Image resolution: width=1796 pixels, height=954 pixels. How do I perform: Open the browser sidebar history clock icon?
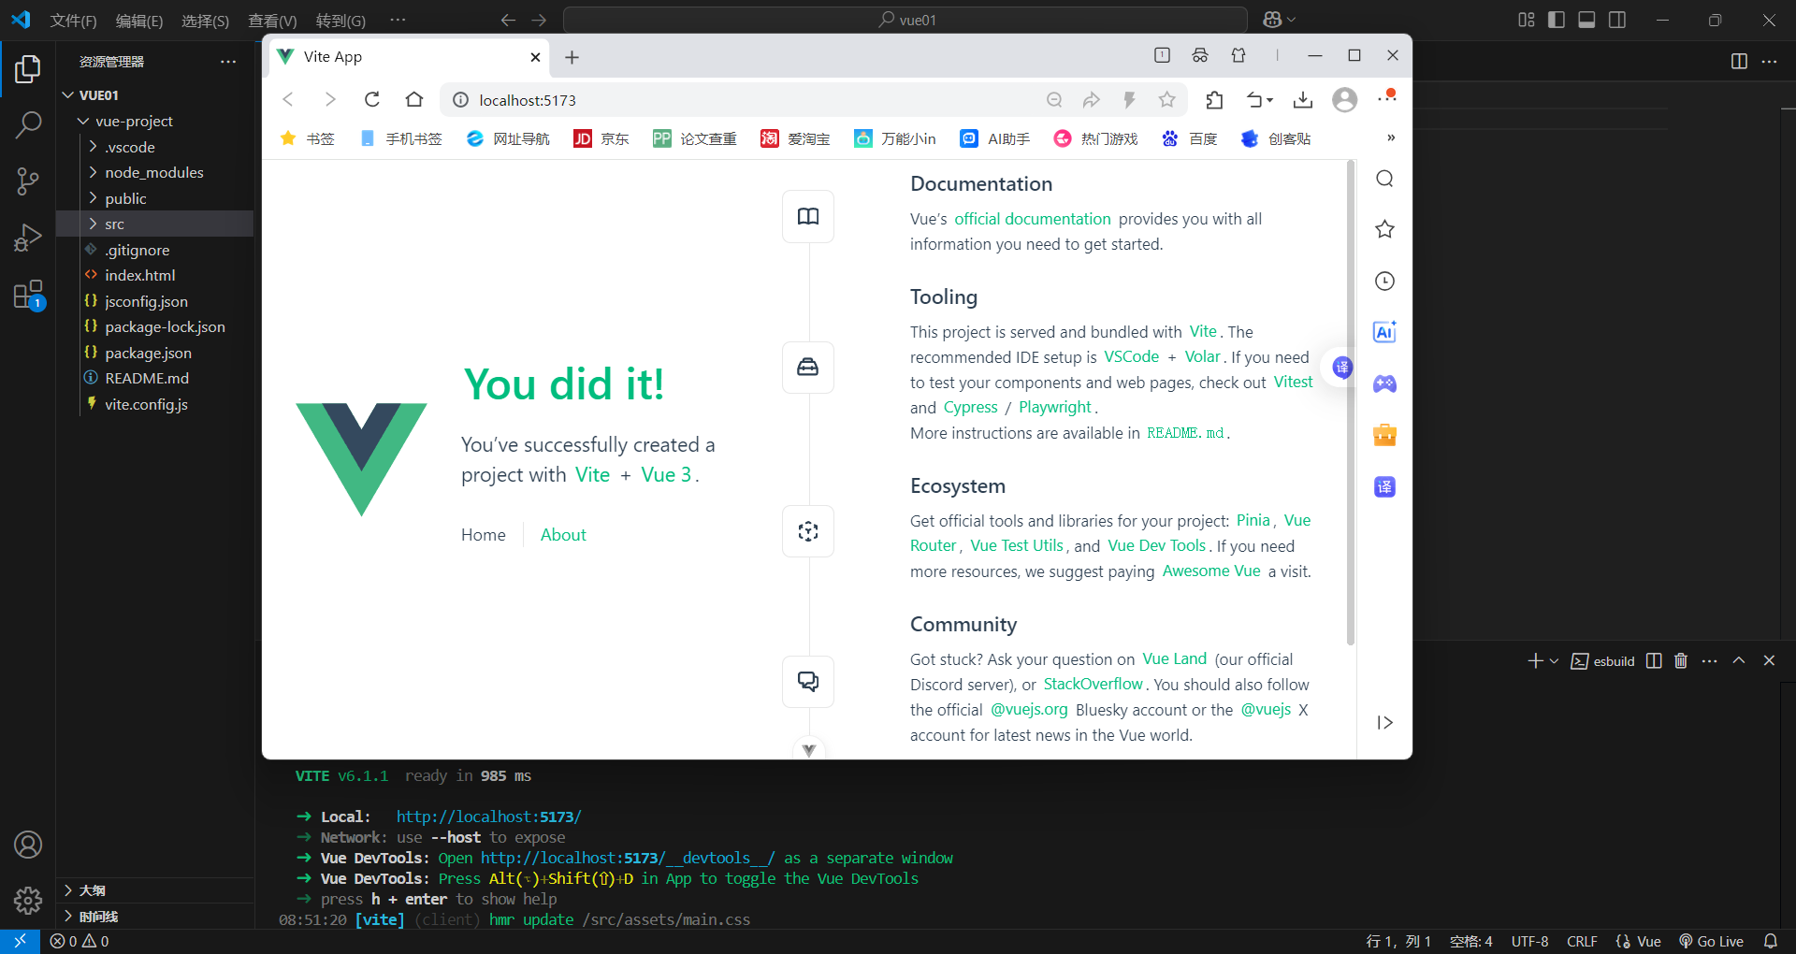pyautogui.click(x=1384, y=281)
